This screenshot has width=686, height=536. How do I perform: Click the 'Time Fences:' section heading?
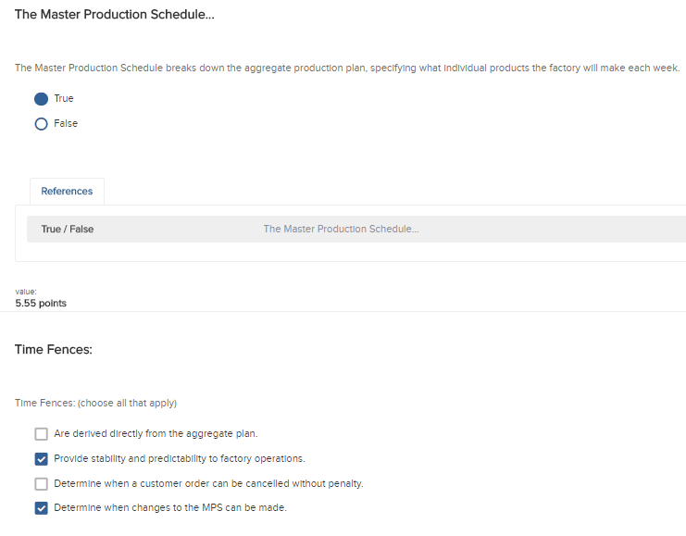point(54,349)
